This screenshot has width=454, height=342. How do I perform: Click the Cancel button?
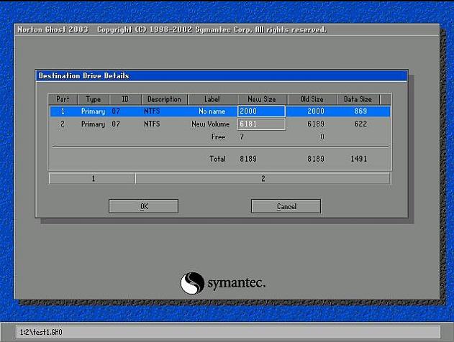tap(286, 206)
